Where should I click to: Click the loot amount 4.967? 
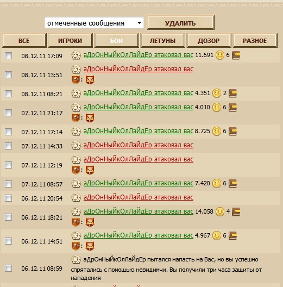click(203, 235)
